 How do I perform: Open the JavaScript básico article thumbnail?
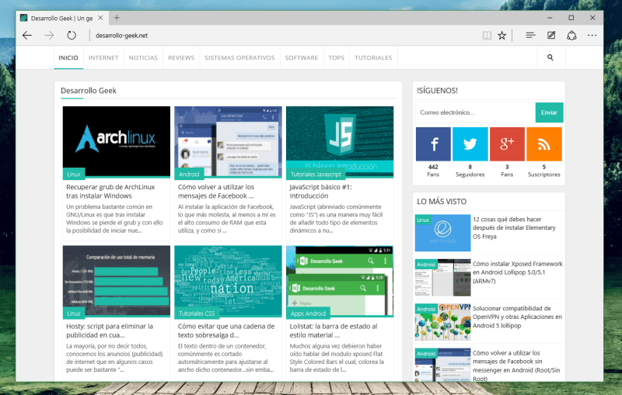pyautogui.click(x=340, y=142)
